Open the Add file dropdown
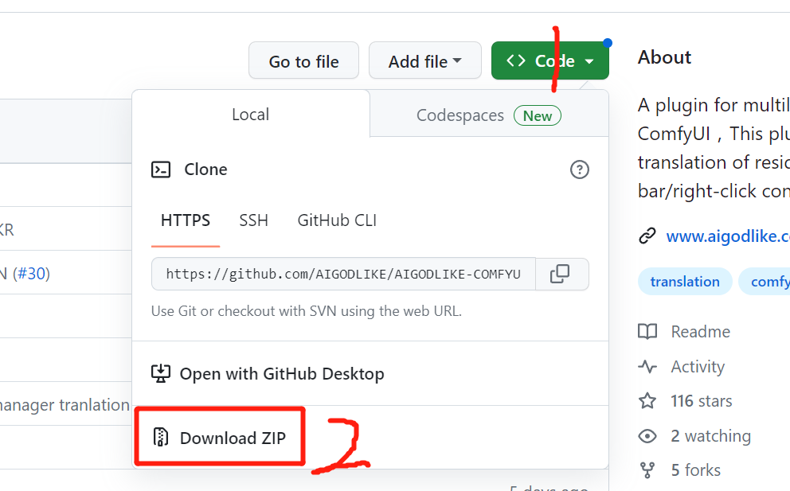Viewport: 790px width, 491px height. pyautogui.click(x=424, y=60)
